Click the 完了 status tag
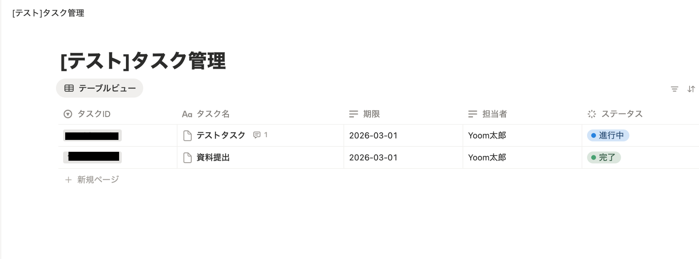Image resolution: width=699 pixels, height=259 pixels. point(604,158)
